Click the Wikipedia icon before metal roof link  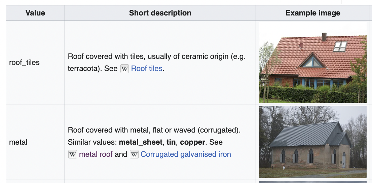coord(73,154)
